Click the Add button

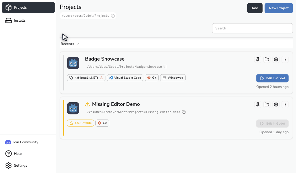click(x=255, y=8)
